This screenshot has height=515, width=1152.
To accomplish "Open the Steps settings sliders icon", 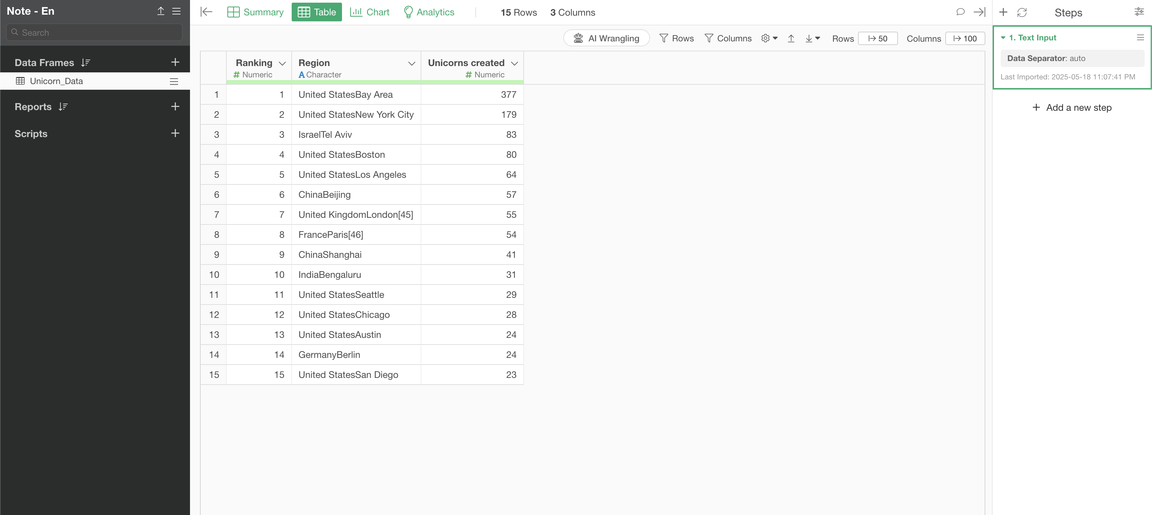I will (x=1139, y=12).
